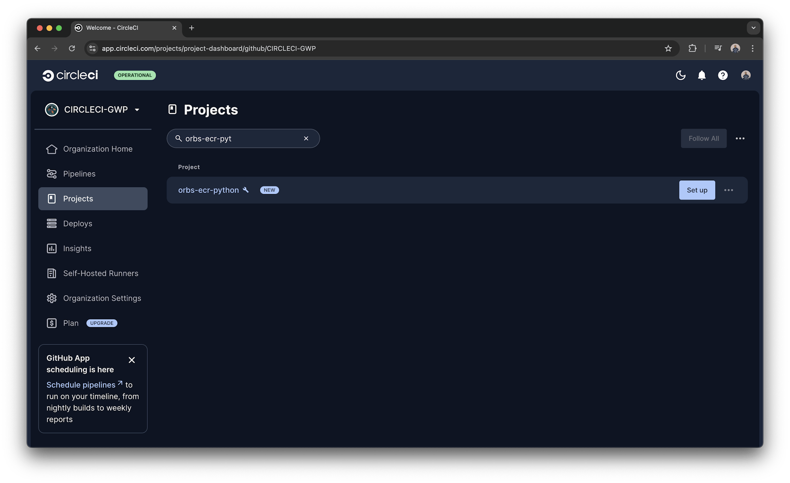Click the CircleCI logo in the header
Viewport: 790px width, 483px height.
(70, 75)
